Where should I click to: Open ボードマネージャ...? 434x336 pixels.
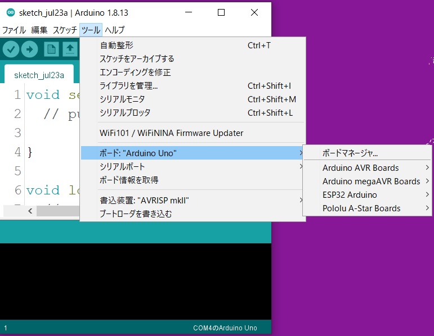[367, 153]
